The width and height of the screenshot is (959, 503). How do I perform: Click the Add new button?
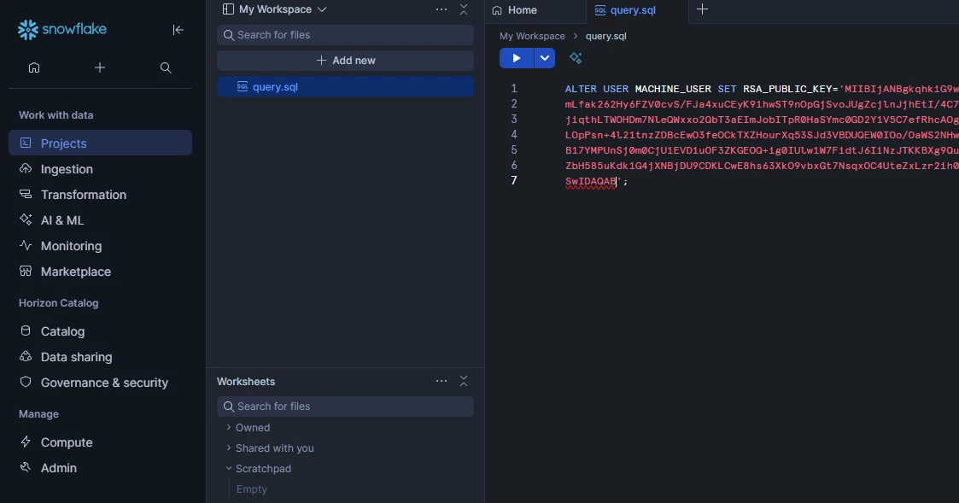pyautogui.click(x=345, y=61)
